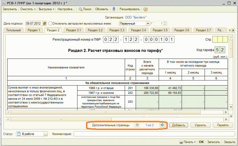Open status selection via ellipsis button
The image size is (238, 146).
tap(46, 134)
